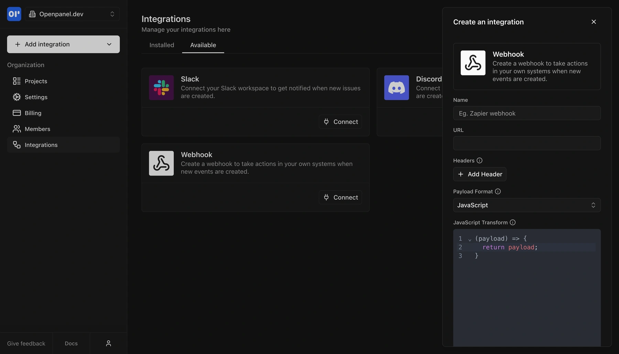
Task: Switch to the Installed tab
Action: click(x=161, y=45)
